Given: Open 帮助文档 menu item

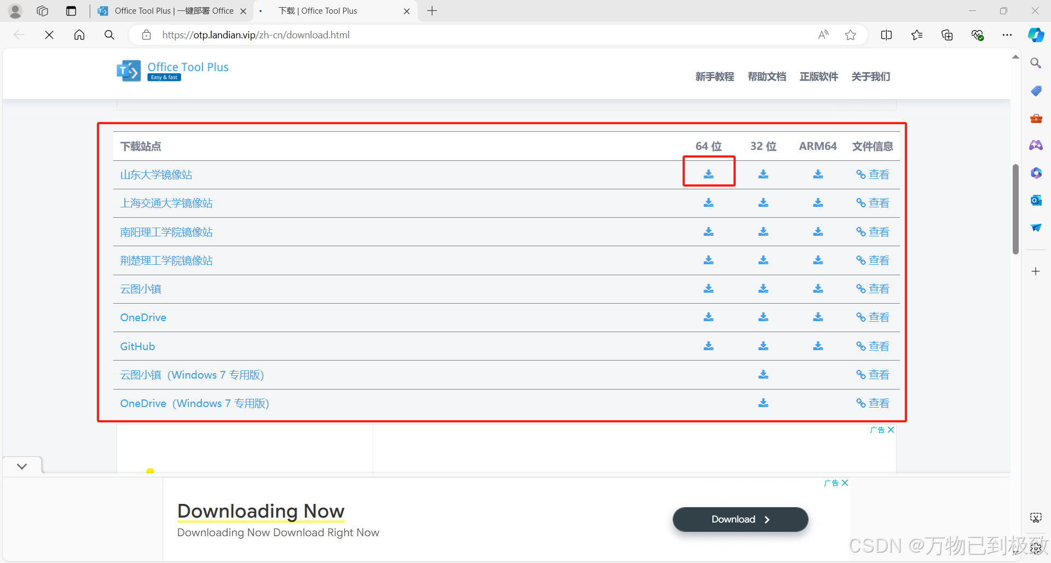Looking at the screenshot, I should [x=766, y=77].
